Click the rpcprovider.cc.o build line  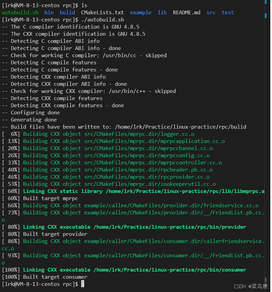click(106, 177)
